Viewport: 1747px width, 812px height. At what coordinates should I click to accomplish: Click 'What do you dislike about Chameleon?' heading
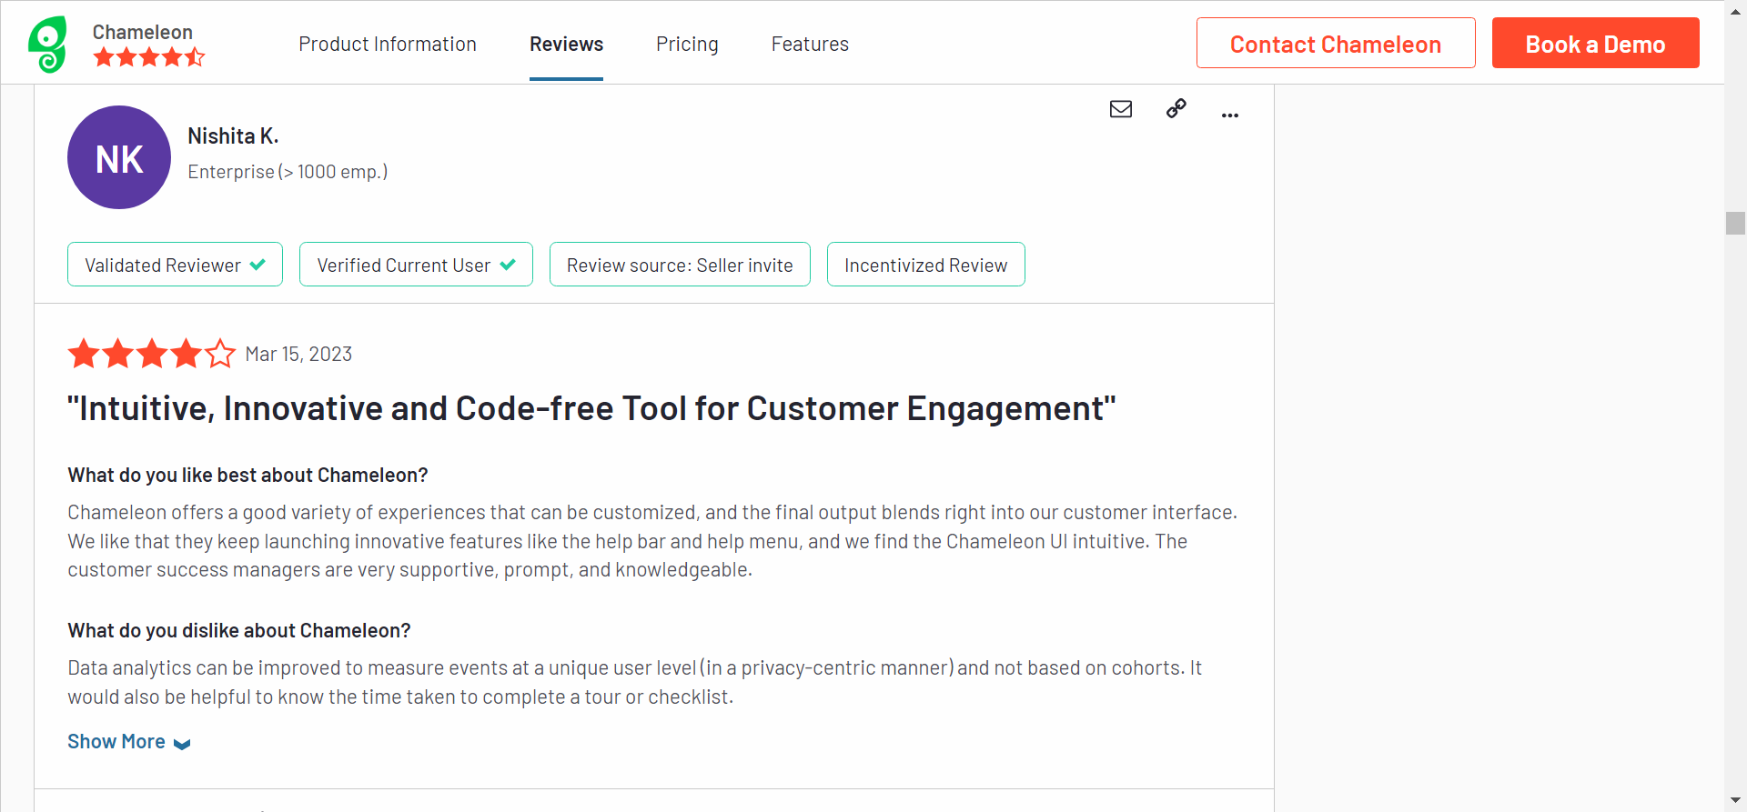pos(239,630)
